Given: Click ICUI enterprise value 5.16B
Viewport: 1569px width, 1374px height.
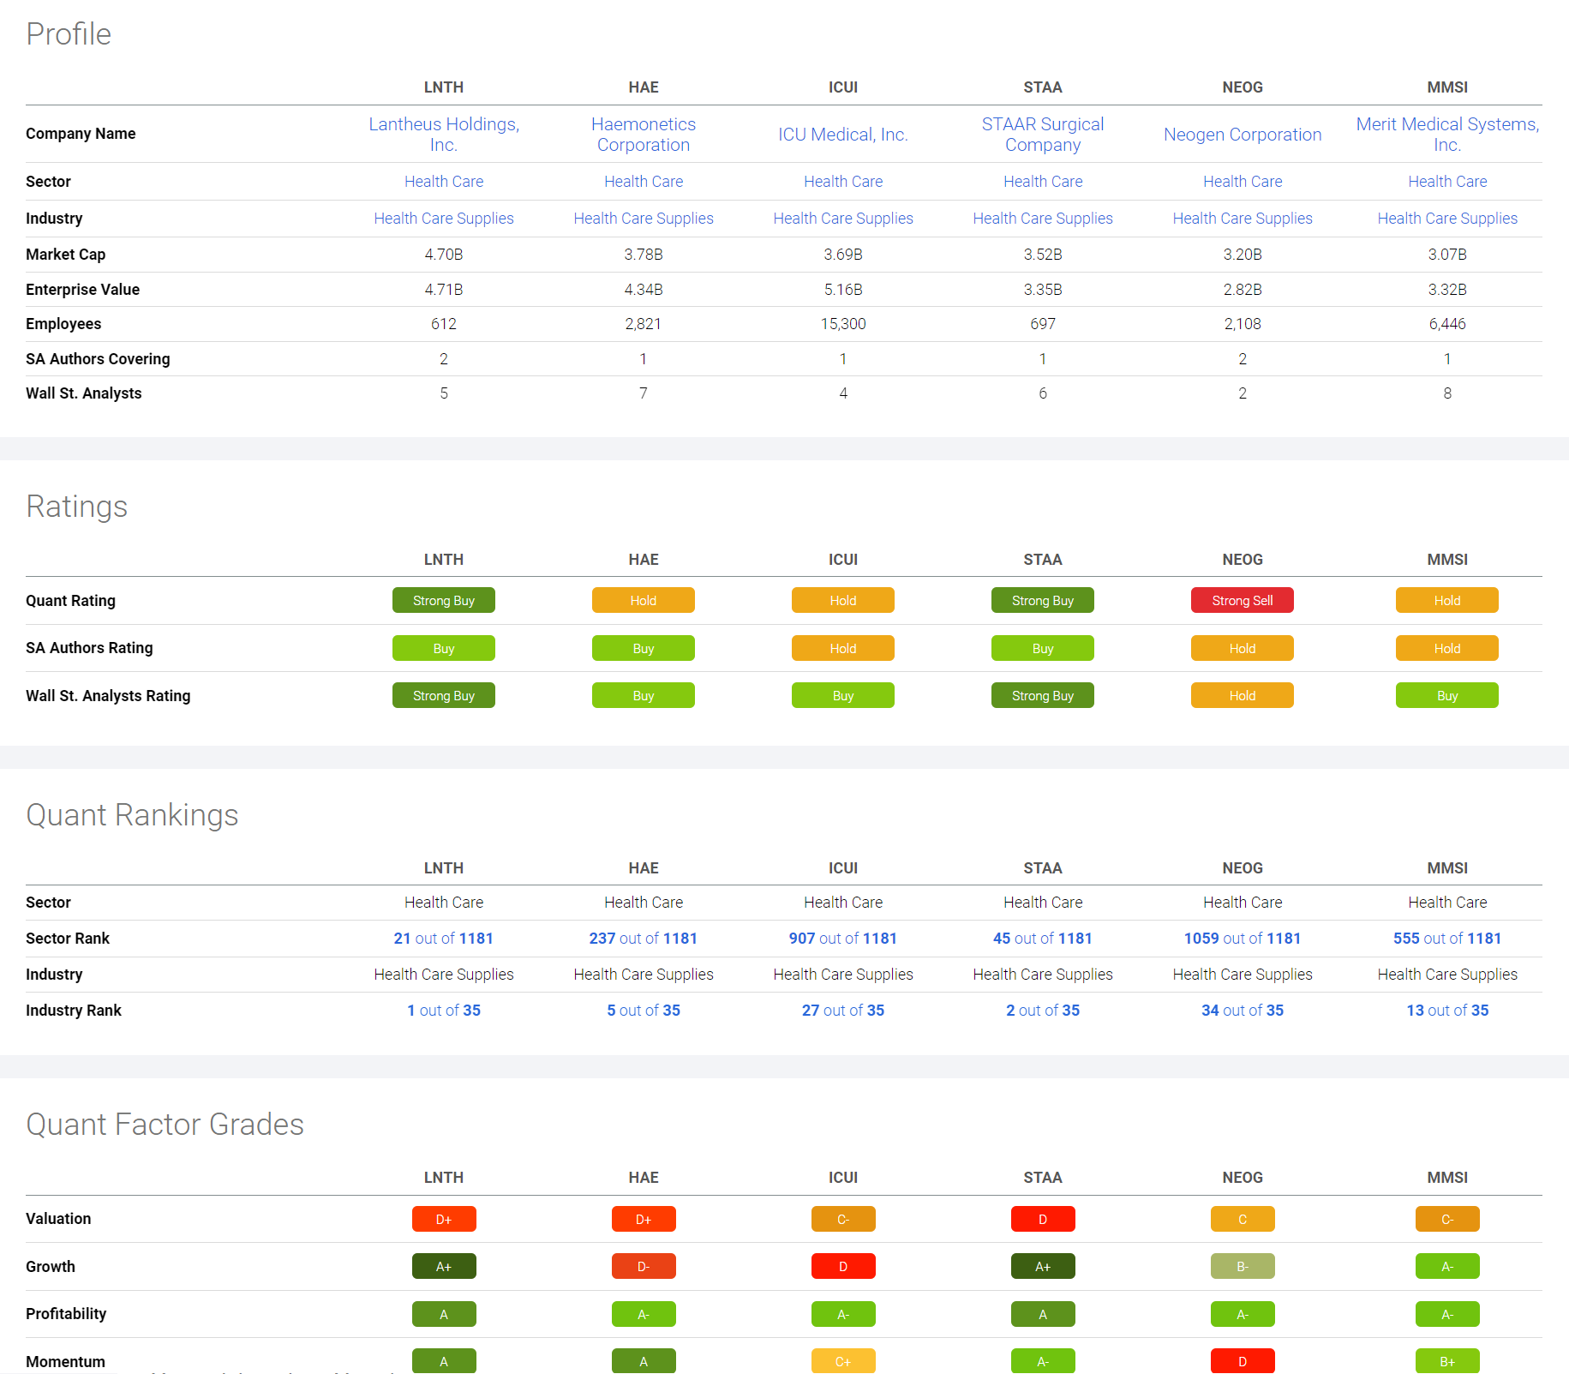Looking at the screenshot, I should [x=843, y=290].
